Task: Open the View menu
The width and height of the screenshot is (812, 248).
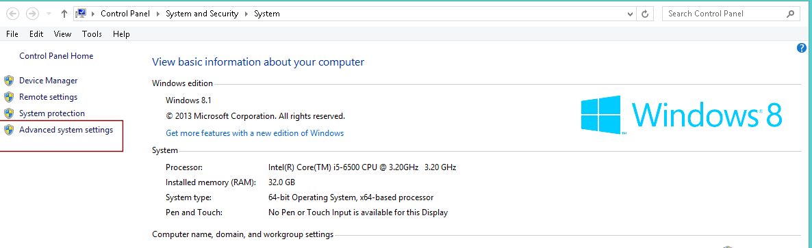Action: [63, 34]
